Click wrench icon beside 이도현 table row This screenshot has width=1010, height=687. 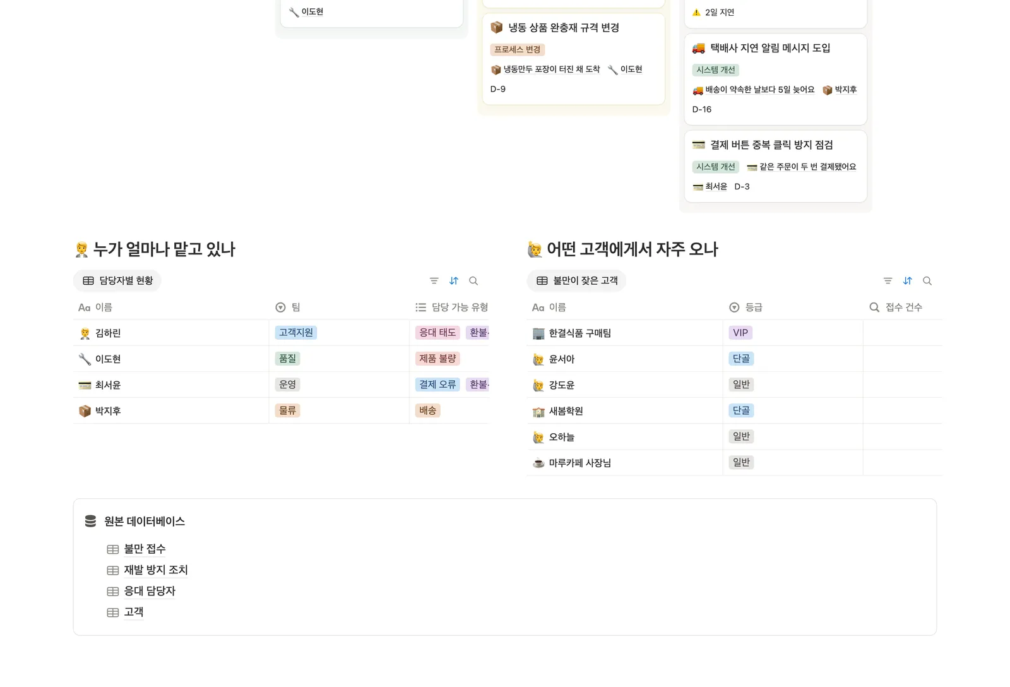click(x=85, y=359)
